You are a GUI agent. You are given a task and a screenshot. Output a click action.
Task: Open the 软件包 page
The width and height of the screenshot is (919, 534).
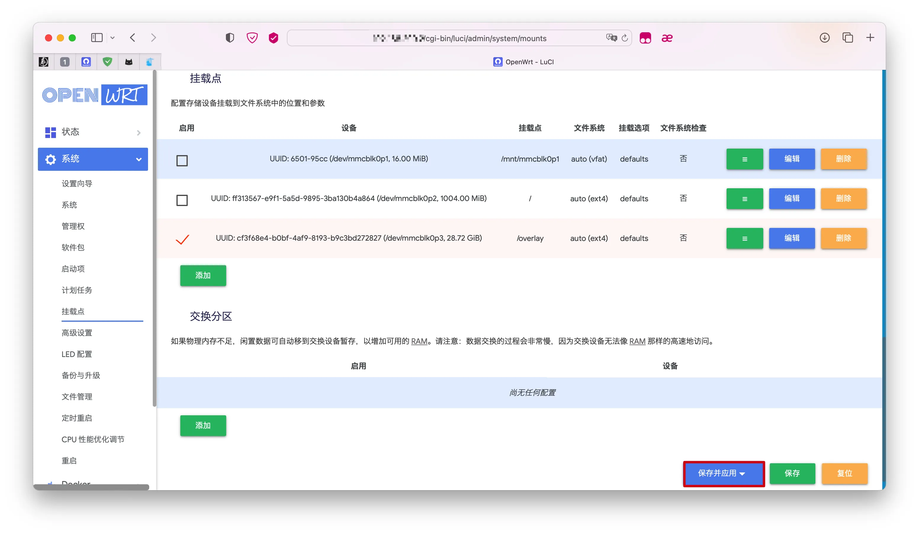click(x=73, y=247)
